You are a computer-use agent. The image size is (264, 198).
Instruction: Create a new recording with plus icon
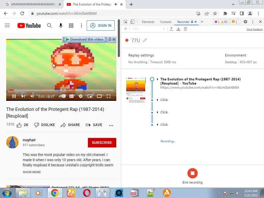click(x=126, y=29)
